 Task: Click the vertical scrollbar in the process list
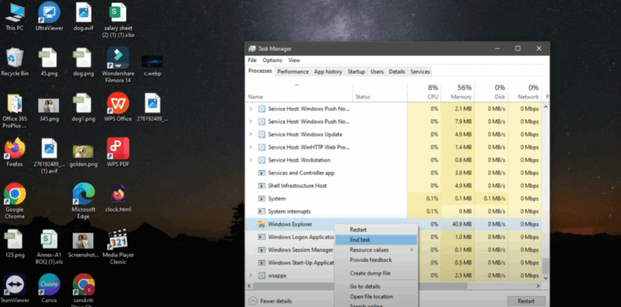[546, 182]
